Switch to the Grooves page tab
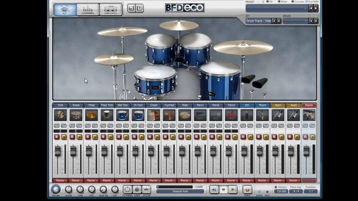This screenshot has height=201, width=358. pyautogui.click(x=111, y=9)
